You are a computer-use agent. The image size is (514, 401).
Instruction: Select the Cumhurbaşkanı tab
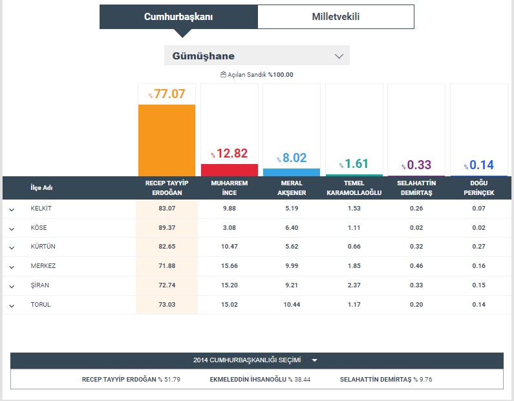(x=178, y=17)
